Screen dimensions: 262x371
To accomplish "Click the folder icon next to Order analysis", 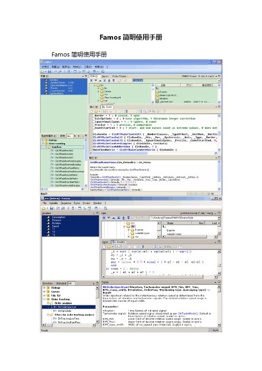I will pos(52,303).
